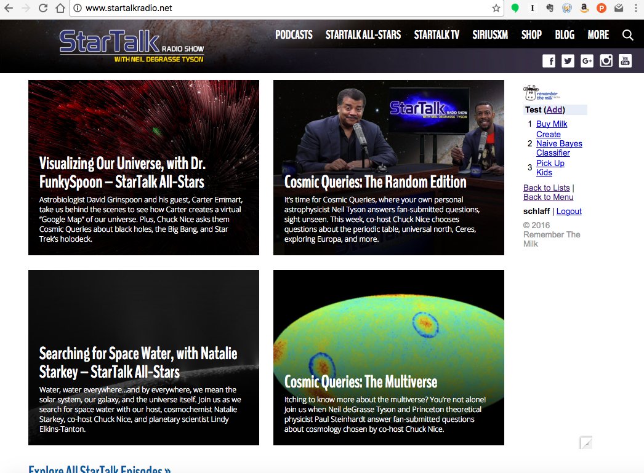
Task: Click the site info icon in address bar
Action: pos(77,8)
